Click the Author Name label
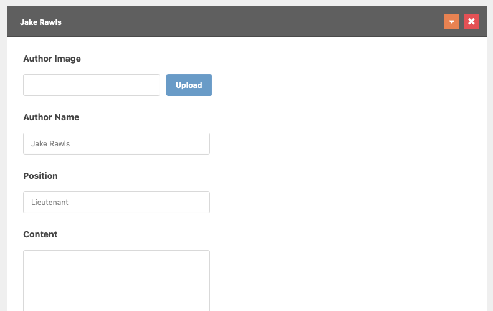 [x=51, y=117]
